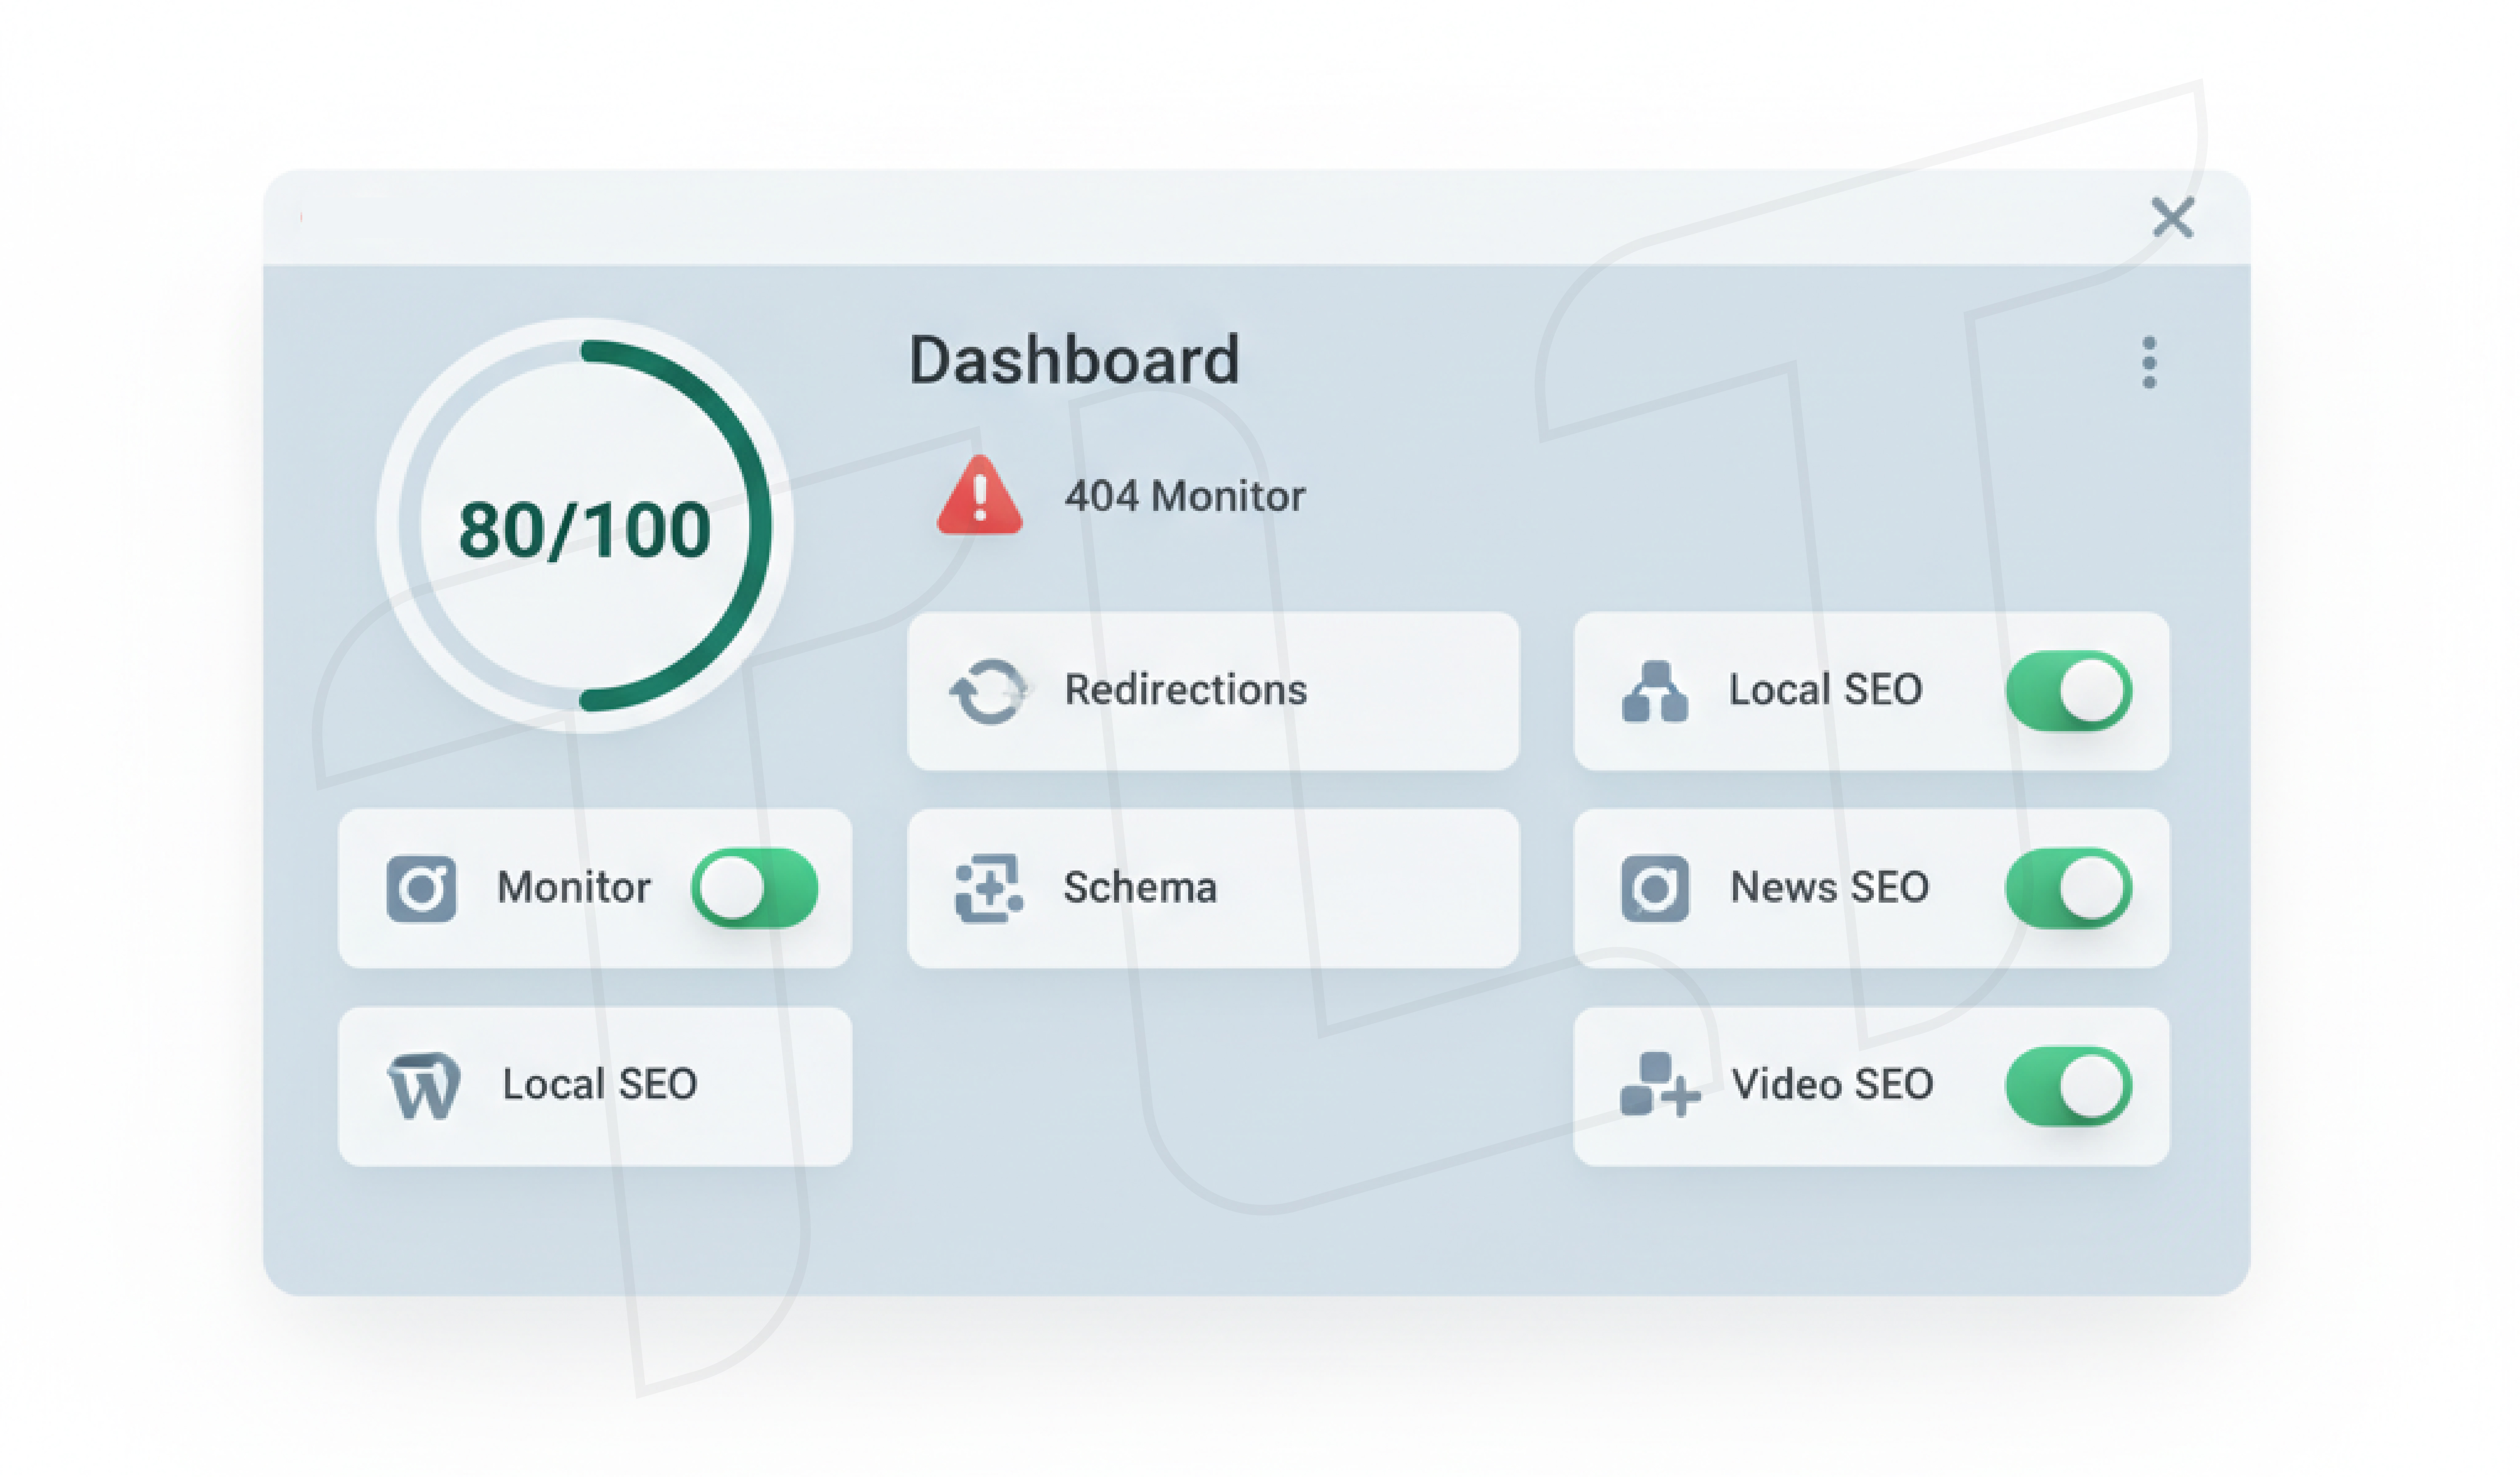
Task: Click the Monitor card icon
Action: tap(421, 887)
